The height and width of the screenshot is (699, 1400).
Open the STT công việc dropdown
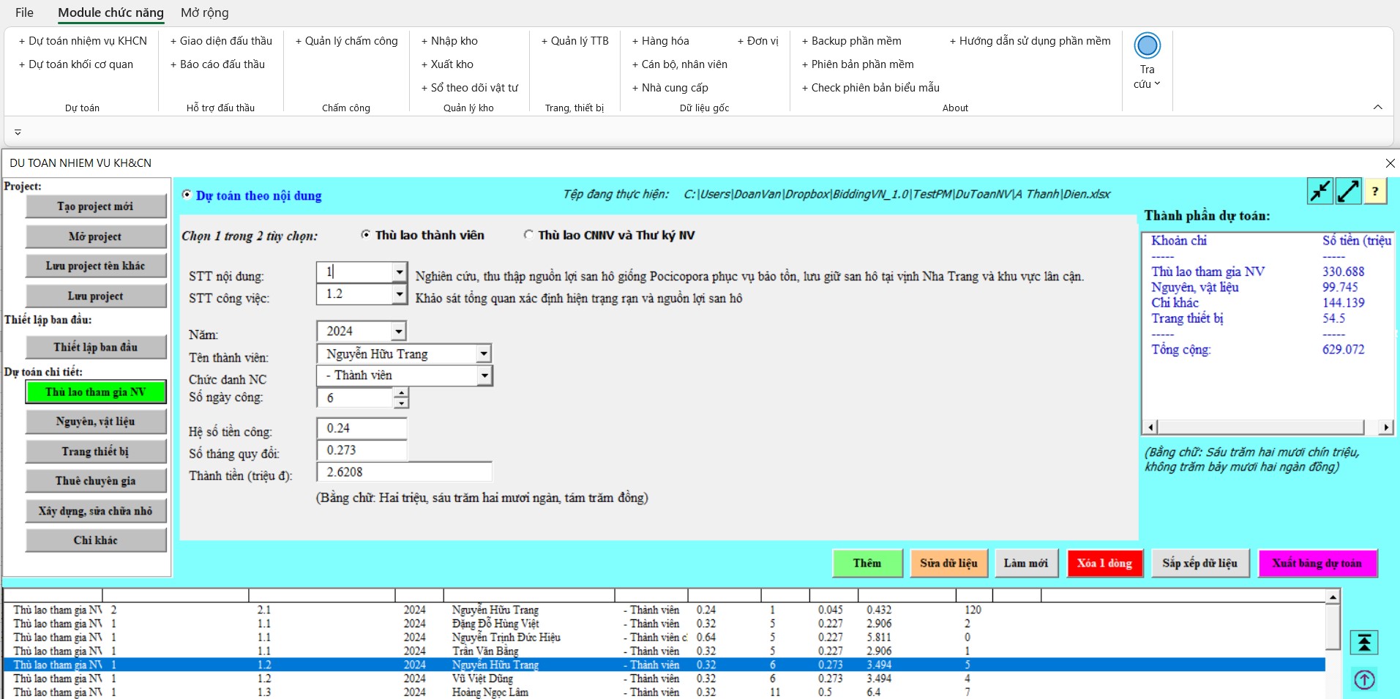(x=399, y=294)
